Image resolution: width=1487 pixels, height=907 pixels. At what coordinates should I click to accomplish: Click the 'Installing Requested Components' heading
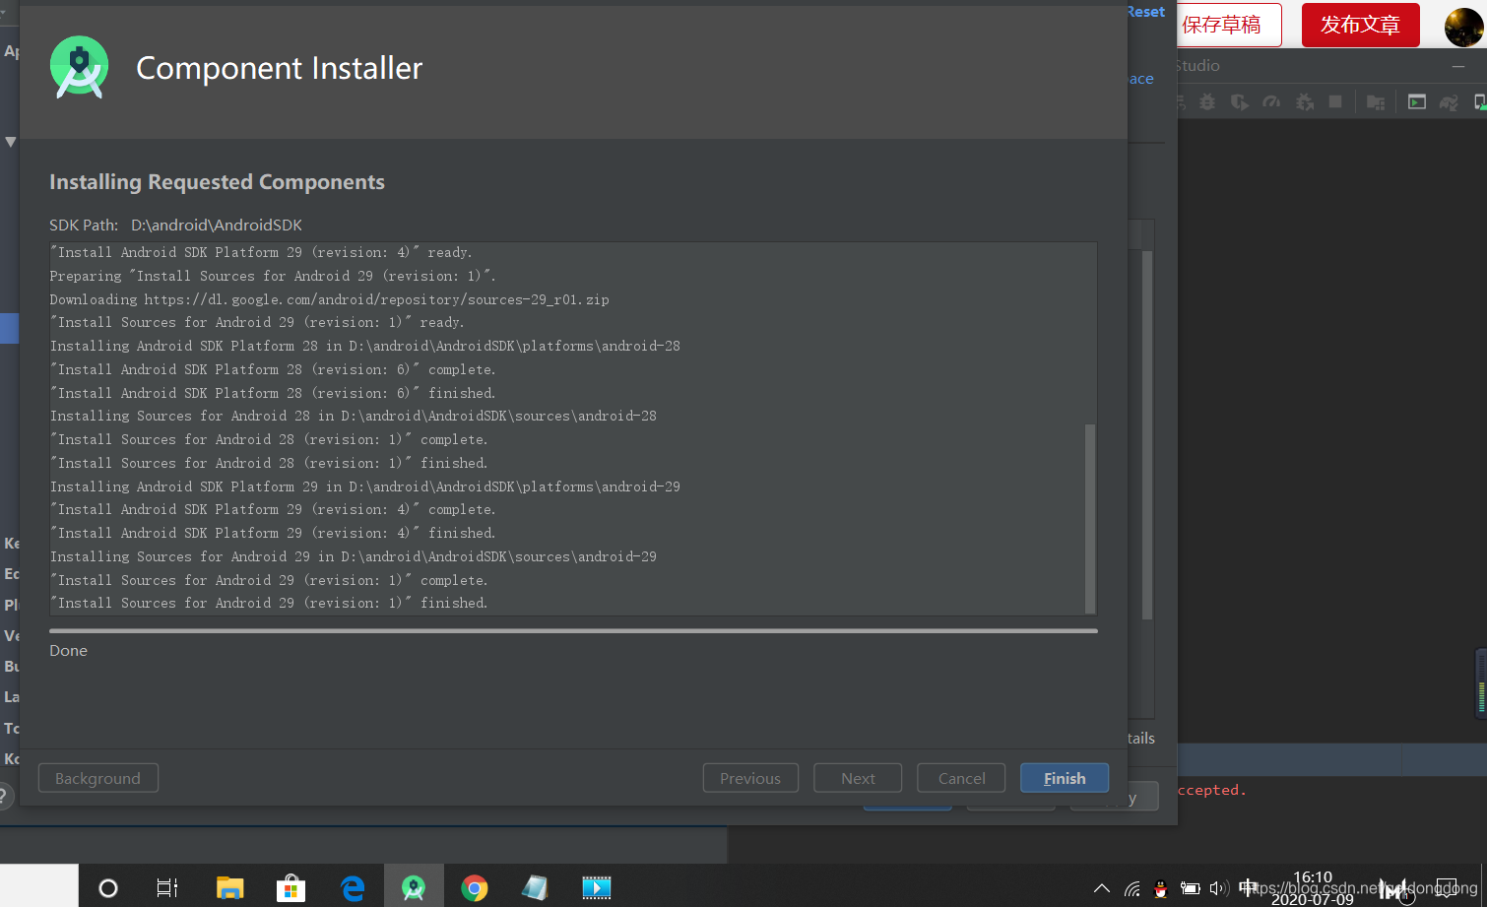tap(217, 182)
